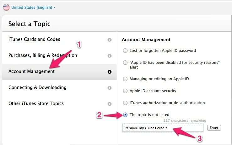Click the arrow icon beside iTunes Cards and Codes
Viewport: 232px width, 145px height.
110,40
